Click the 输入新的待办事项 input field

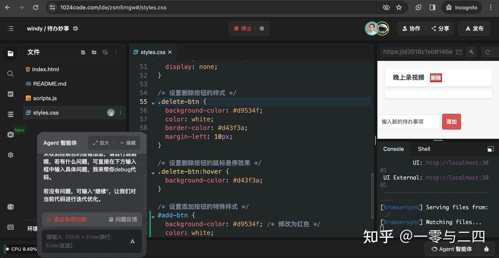coord(409,122)
